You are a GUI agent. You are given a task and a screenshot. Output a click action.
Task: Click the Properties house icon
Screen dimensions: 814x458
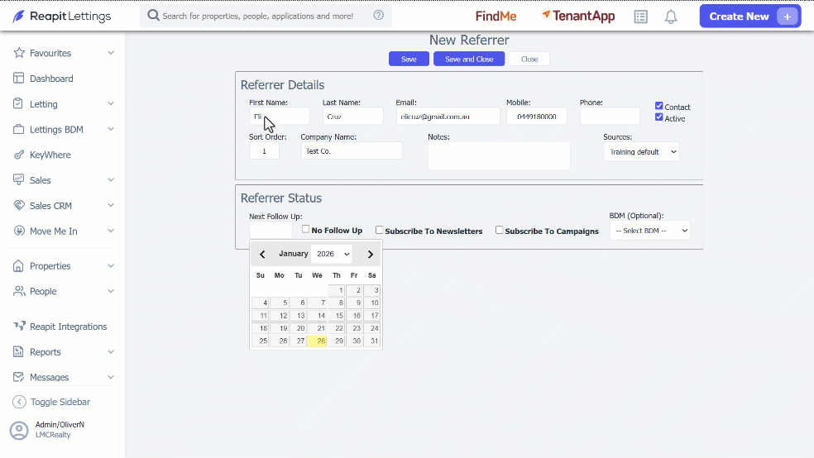pos(18,265)
